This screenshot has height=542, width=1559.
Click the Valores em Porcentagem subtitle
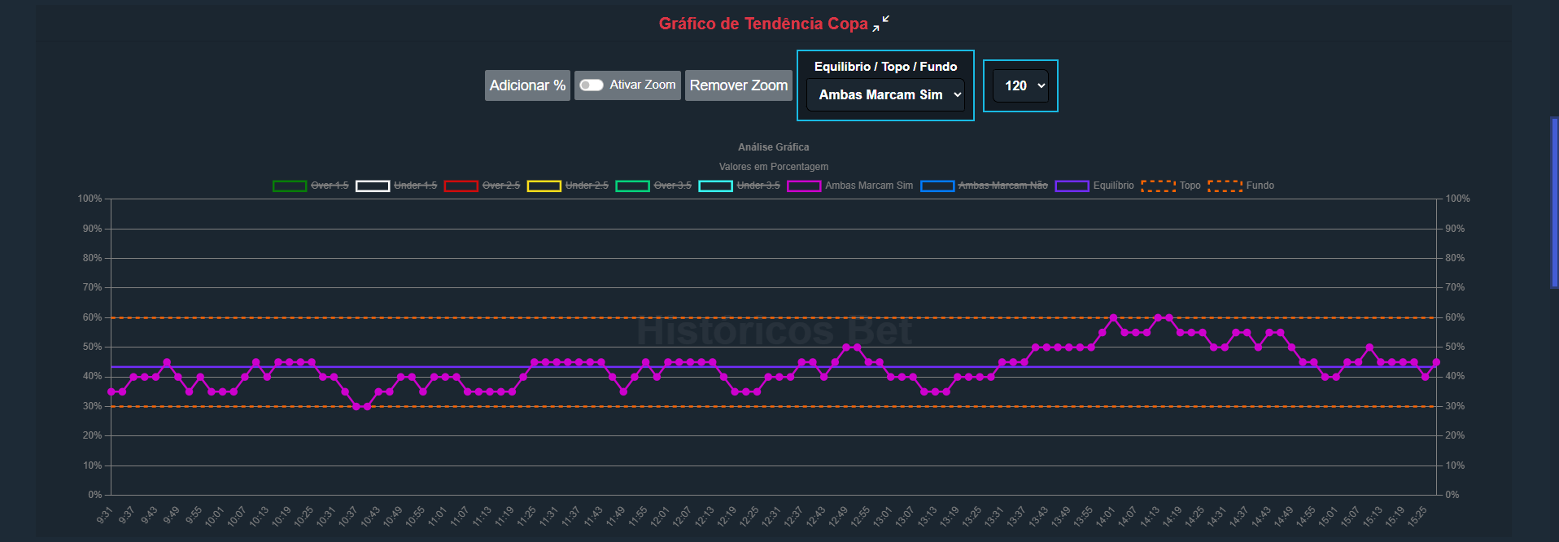[773, 167]
